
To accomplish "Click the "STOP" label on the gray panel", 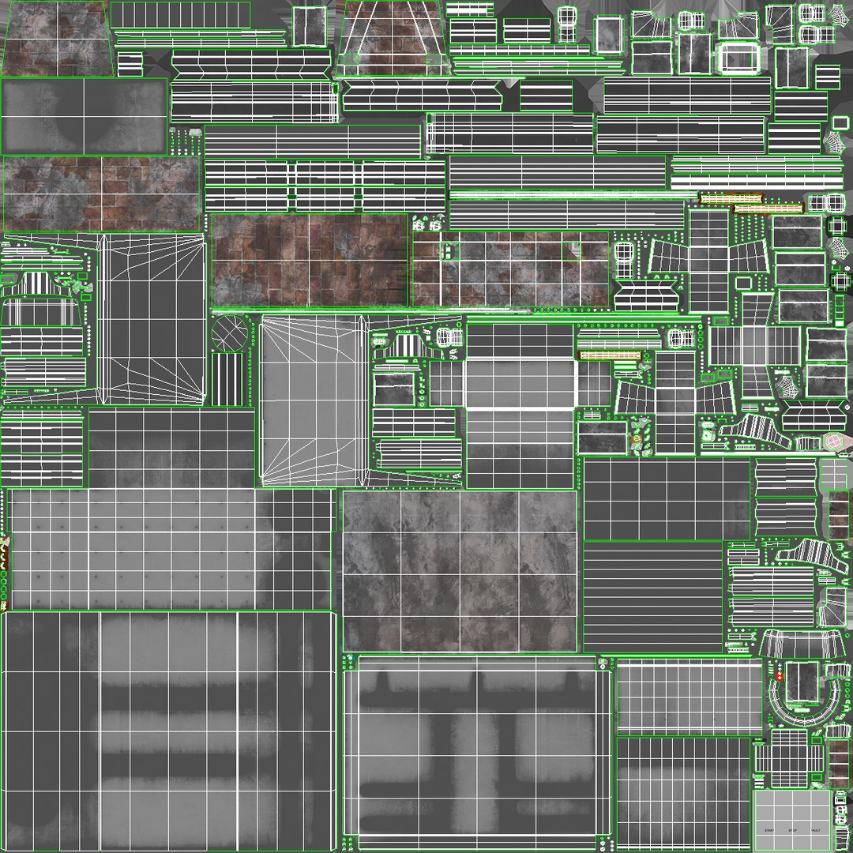I will pyautogui.click(x=793, y=830).
